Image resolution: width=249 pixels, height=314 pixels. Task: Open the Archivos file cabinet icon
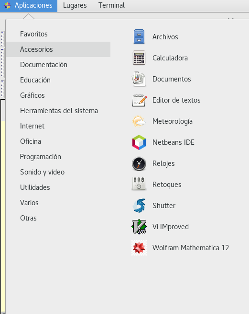139,37
